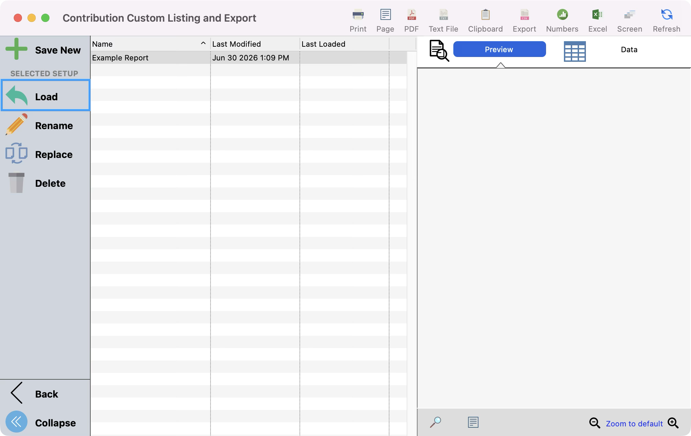Switch to the Data tab

[x=629, y=49]
